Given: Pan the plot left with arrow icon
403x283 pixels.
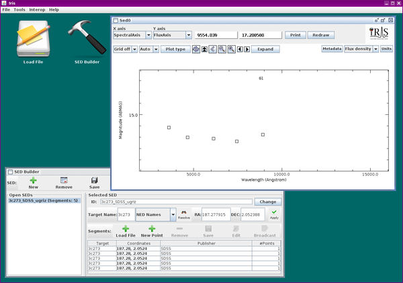Looking at the screenshot, I should [x=240, y=49].
